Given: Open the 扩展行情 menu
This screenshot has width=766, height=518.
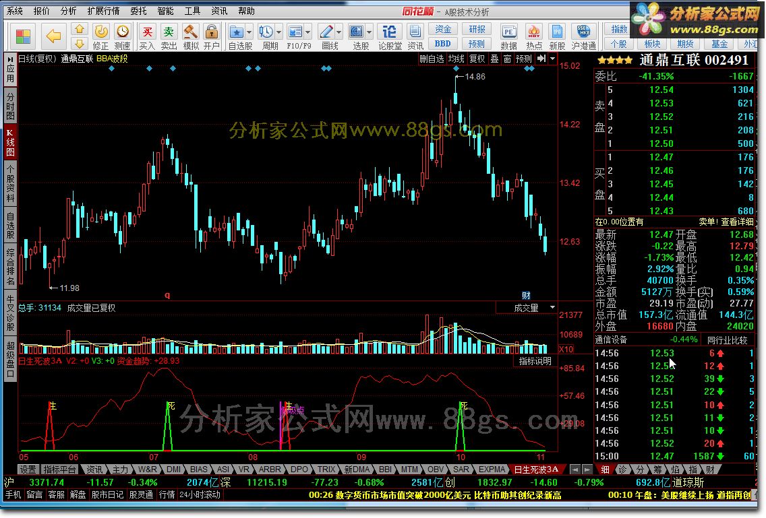Looking at the screenshot, I should coord(103,11).
